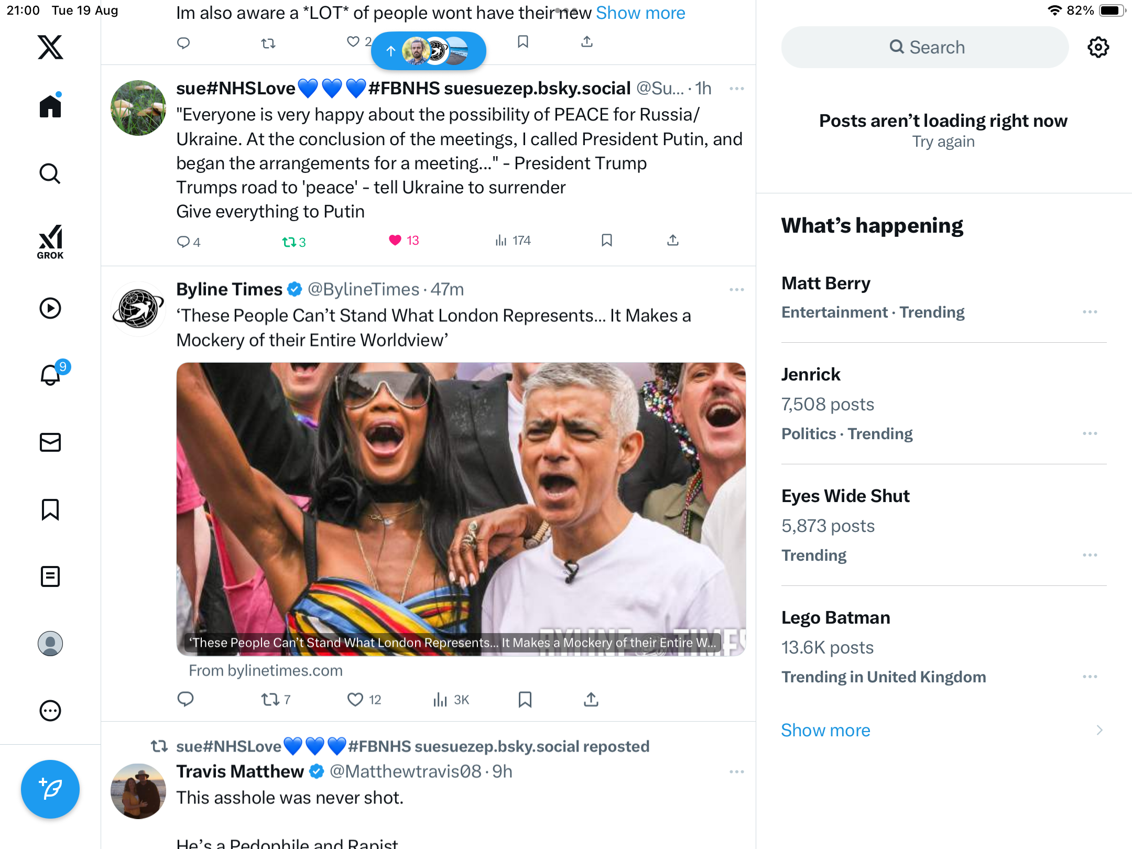This screenshot has width=1132, height=849.
Task: Open search settings gear icon
Action: [x=1098, y=47]
